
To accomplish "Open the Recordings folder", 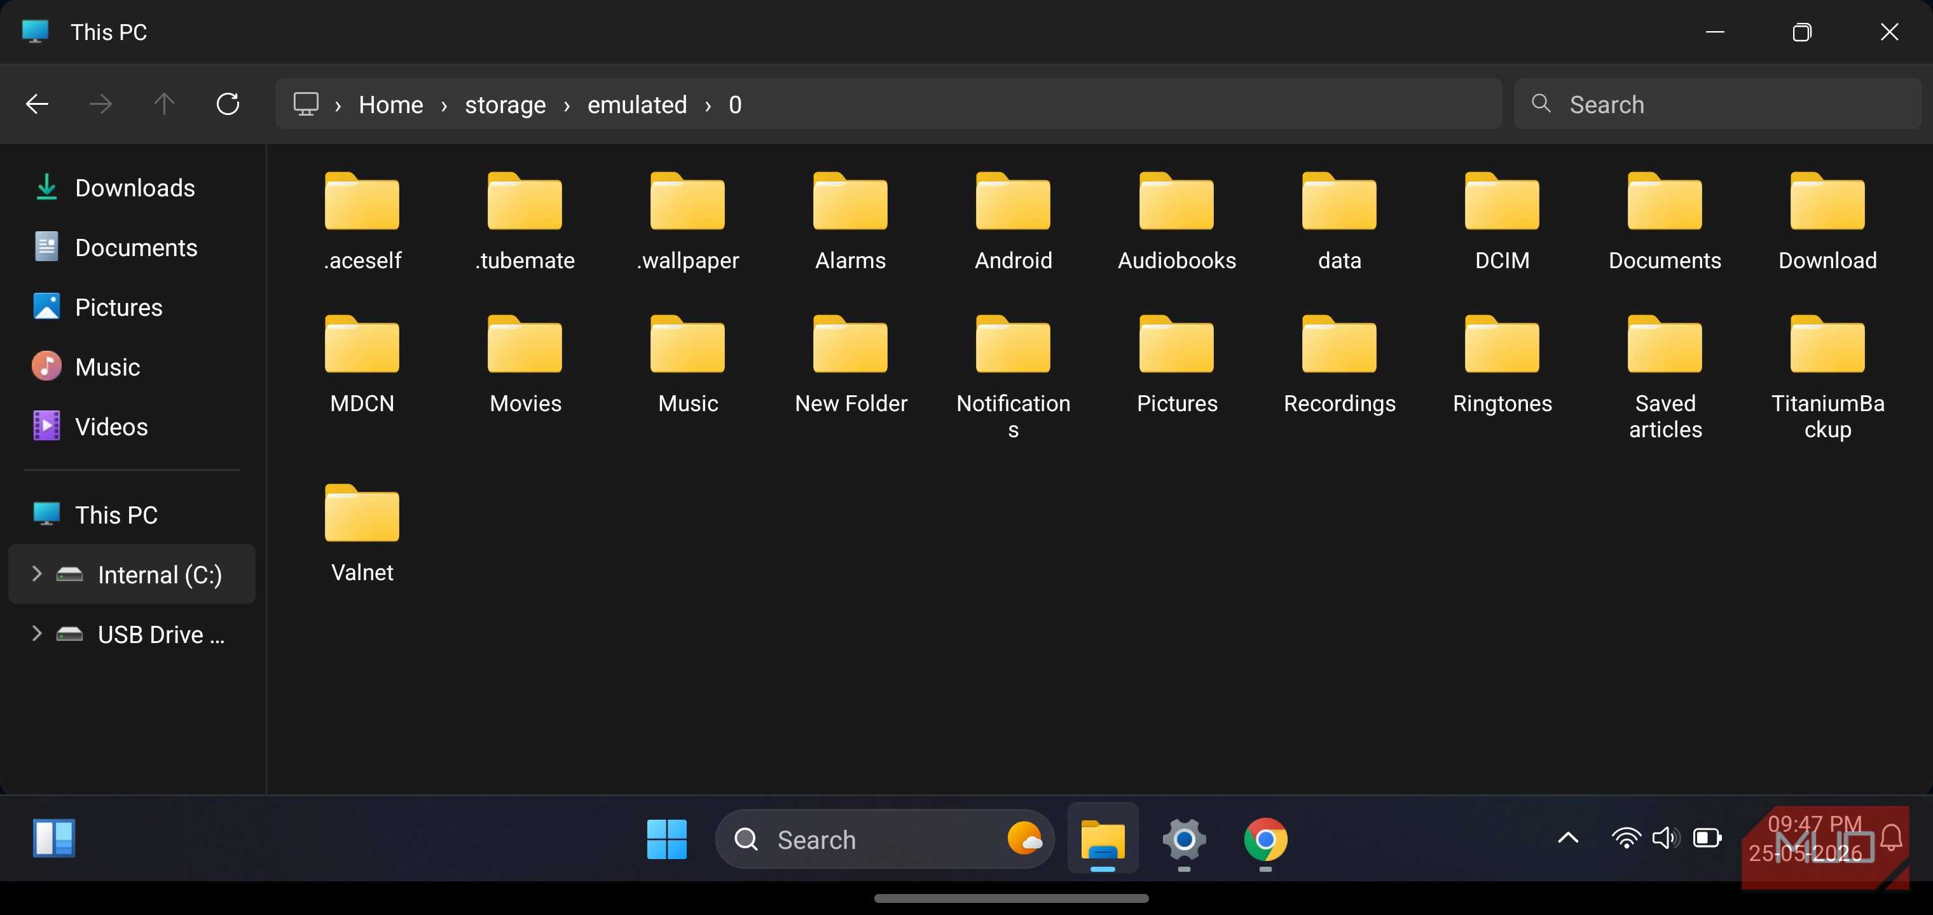I will [1340, 365].
